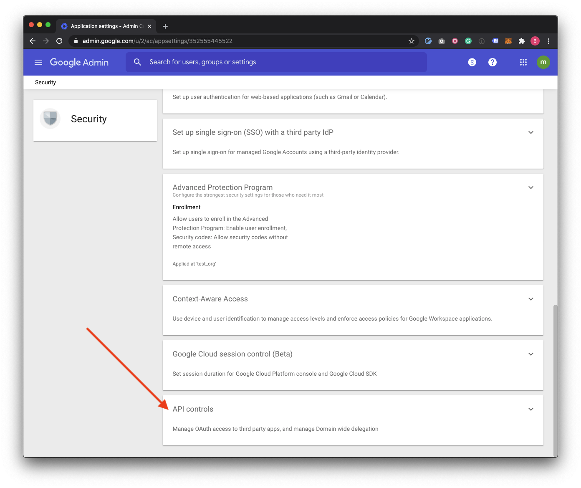Click the Security breadcrumb link

tap(45, 82)
